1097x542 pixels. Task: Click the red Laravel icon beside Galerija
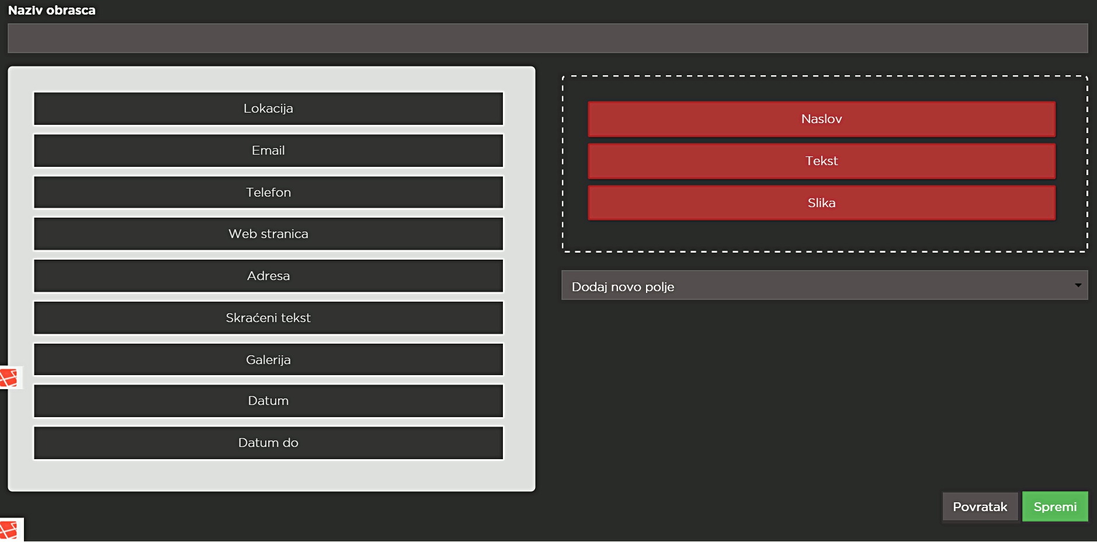pos(11,378)
